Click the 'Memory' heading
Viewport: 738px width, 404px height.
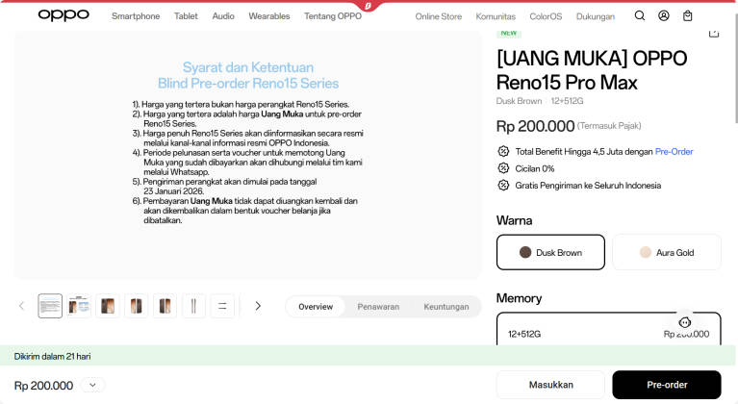click(519, 298)
